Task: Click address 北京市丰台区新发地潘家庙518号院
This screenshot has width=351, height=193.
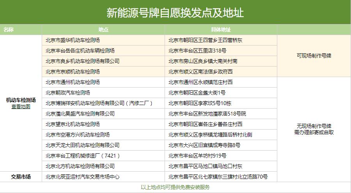Action: [207, 114]
